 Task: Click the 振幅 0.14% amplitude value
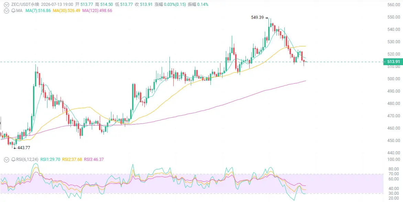click(198, 4)
